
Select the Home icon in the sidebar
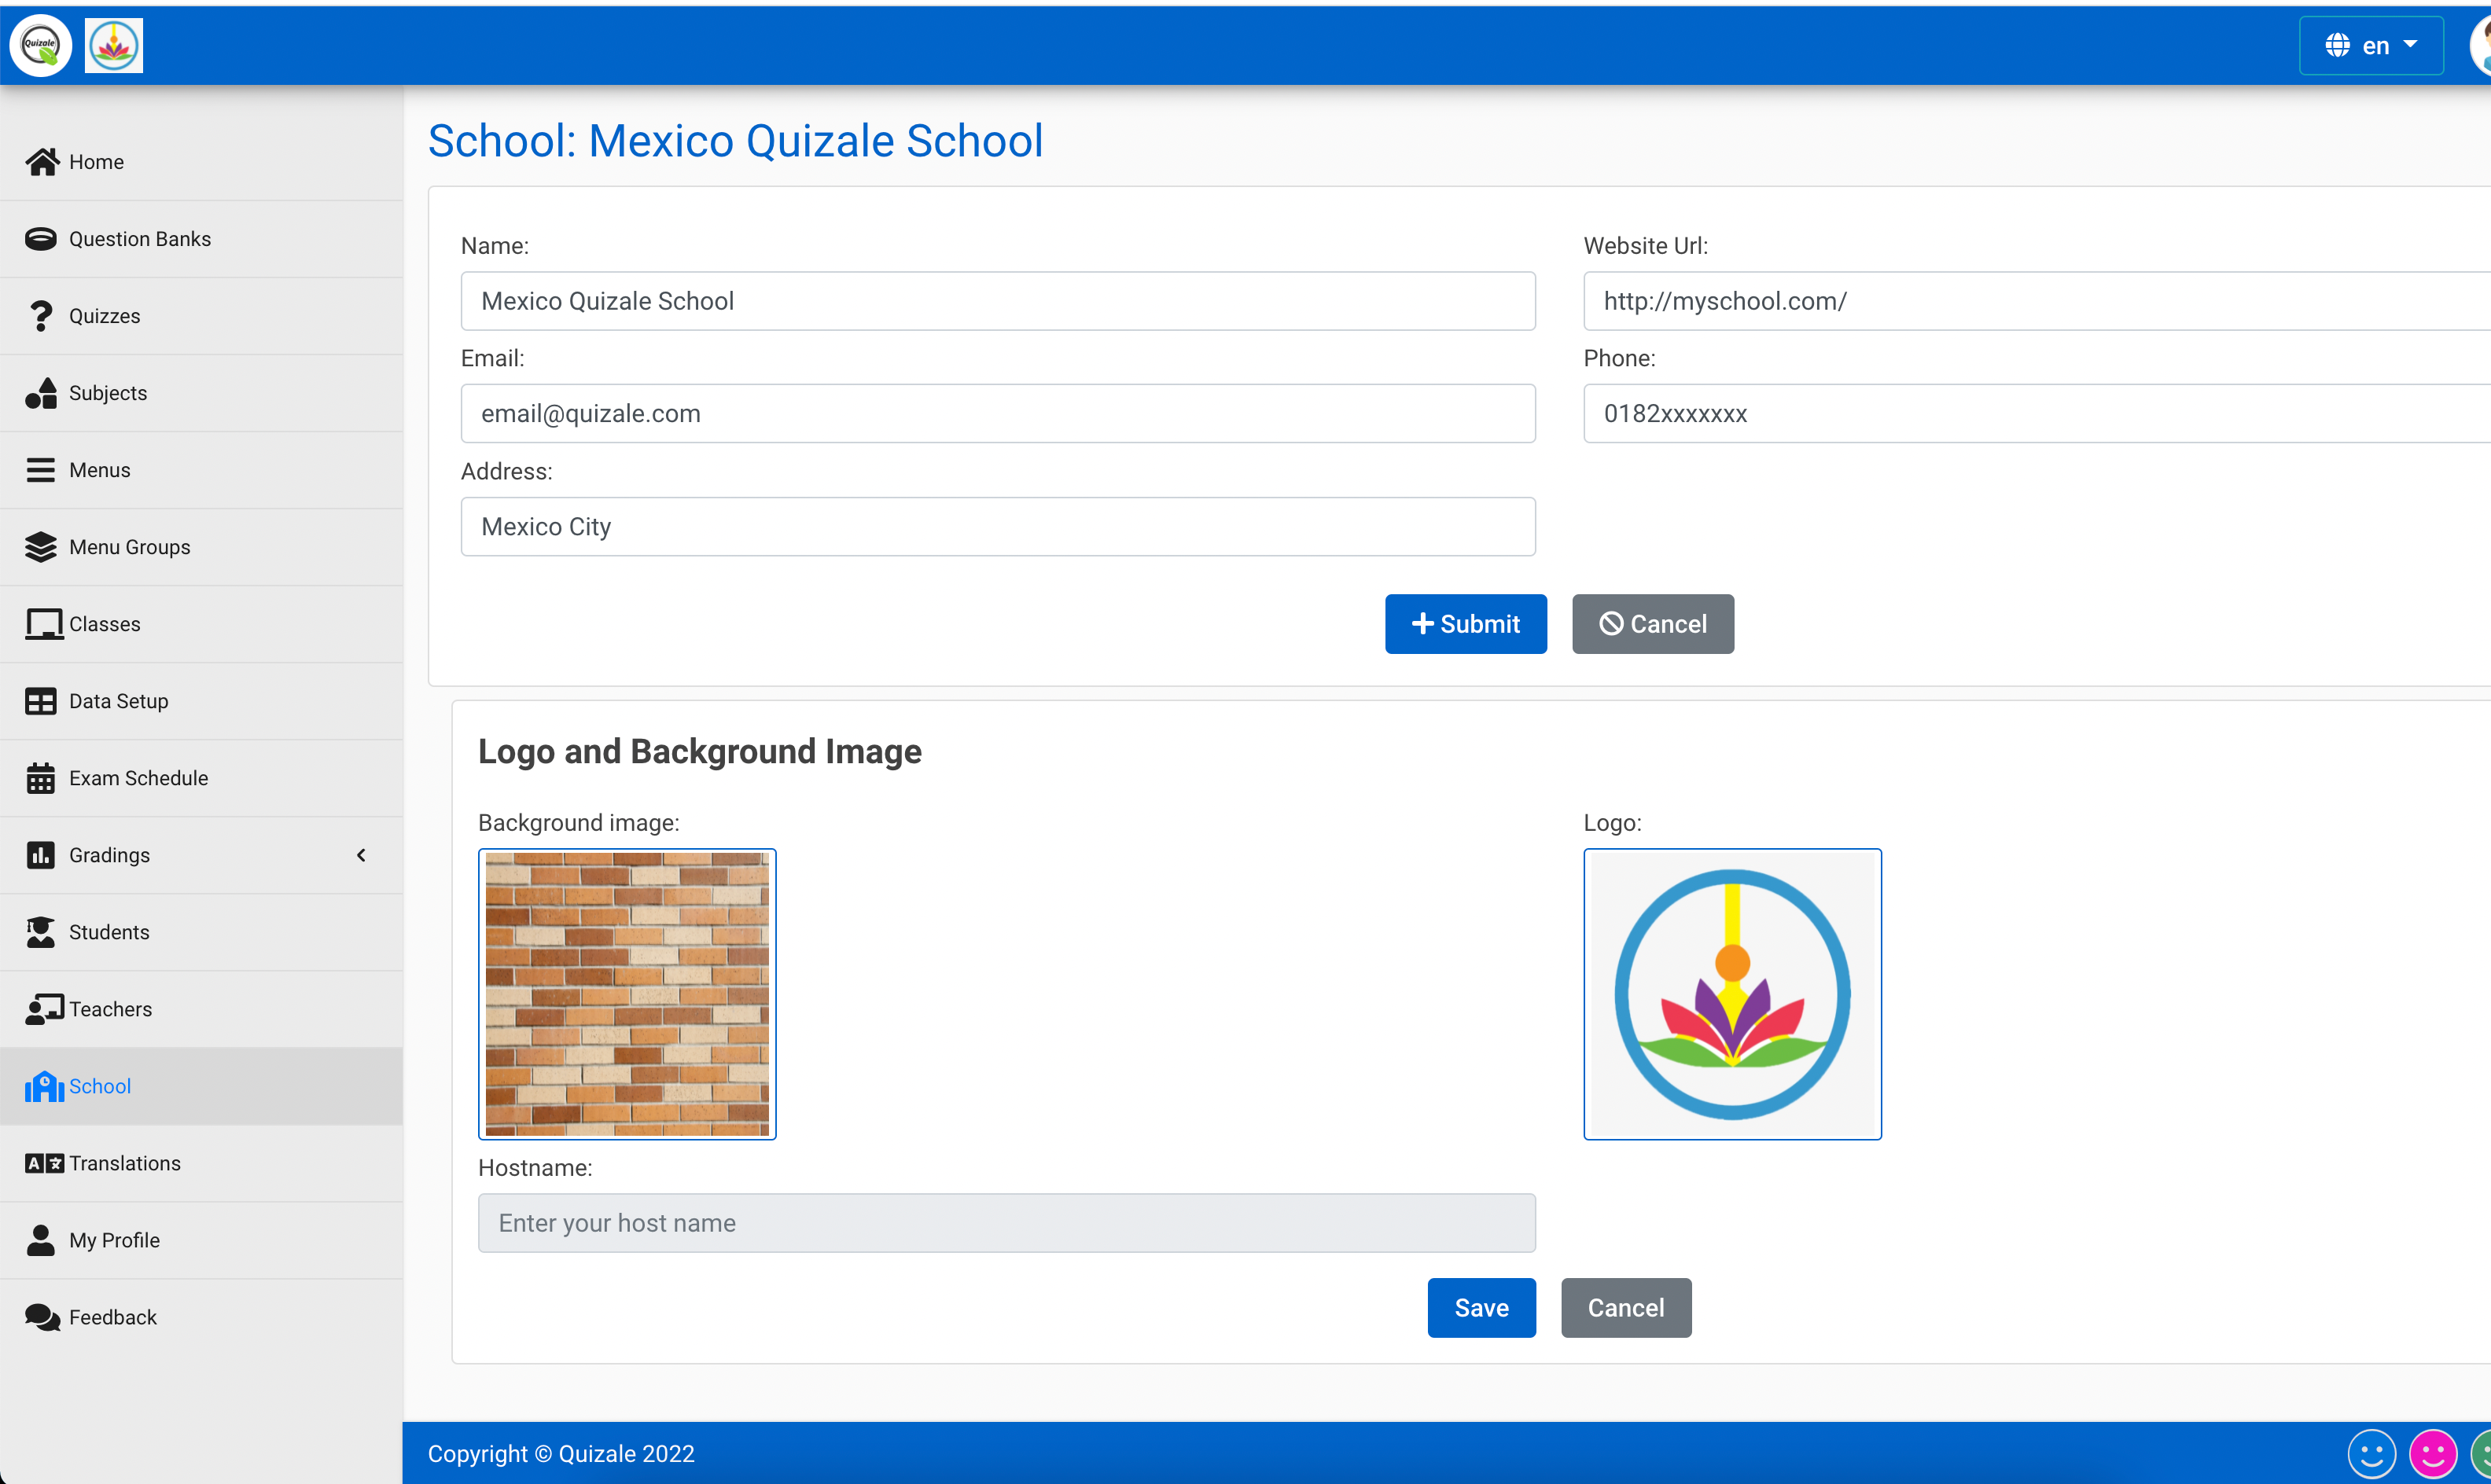click(41, 161)
